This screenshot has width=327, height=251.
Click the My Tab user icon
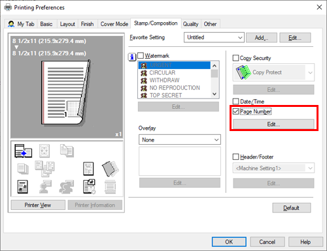(x=11, y=24)
